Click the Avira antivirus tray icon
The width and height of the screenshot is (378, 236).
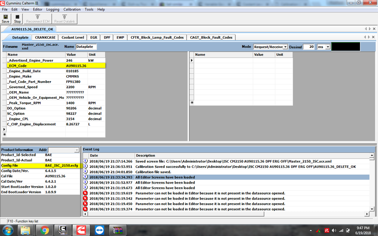[x=327, y=230]
